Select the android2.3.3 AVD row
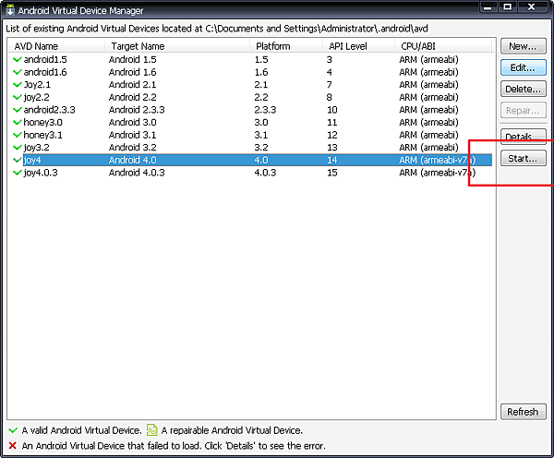 coord(249,110)
